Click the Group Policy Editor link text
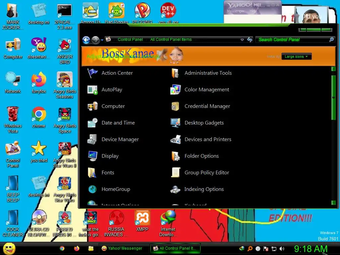Image resolution: width=340 pixels, height=255 pixels. coord(207,173)
